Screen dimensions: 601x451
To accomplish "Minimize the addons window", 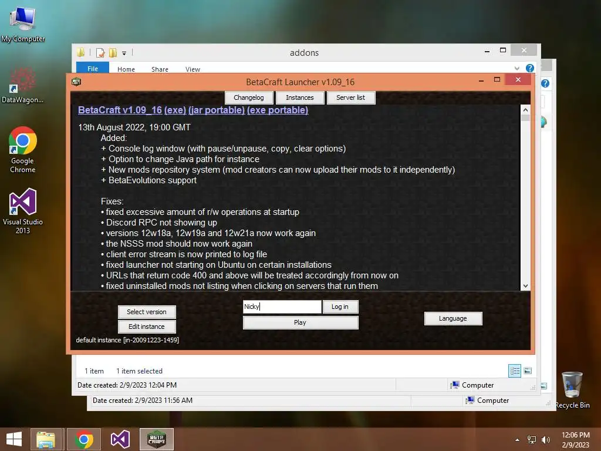I will coord(487,51).
